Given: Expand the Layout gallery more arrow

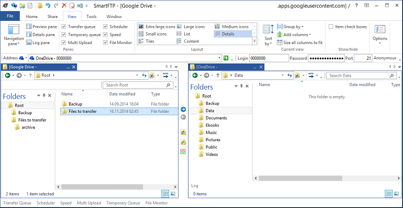Looking at the screenshot, I should (254, 41).
